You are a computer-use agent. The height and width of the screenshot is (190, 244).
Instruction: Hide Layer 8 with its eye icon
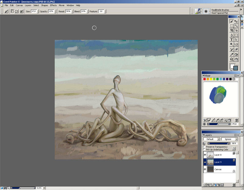pyautogui.click(x=205, y=155)
